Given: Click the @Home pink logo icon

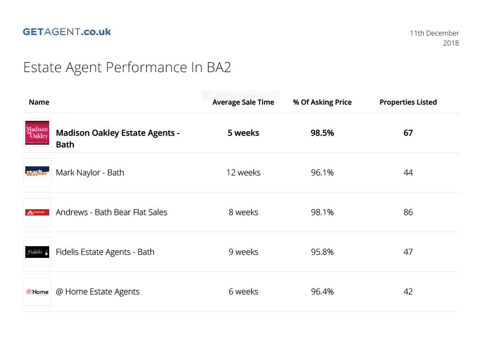Looking at the screenshot, I should tap(37, 292).
